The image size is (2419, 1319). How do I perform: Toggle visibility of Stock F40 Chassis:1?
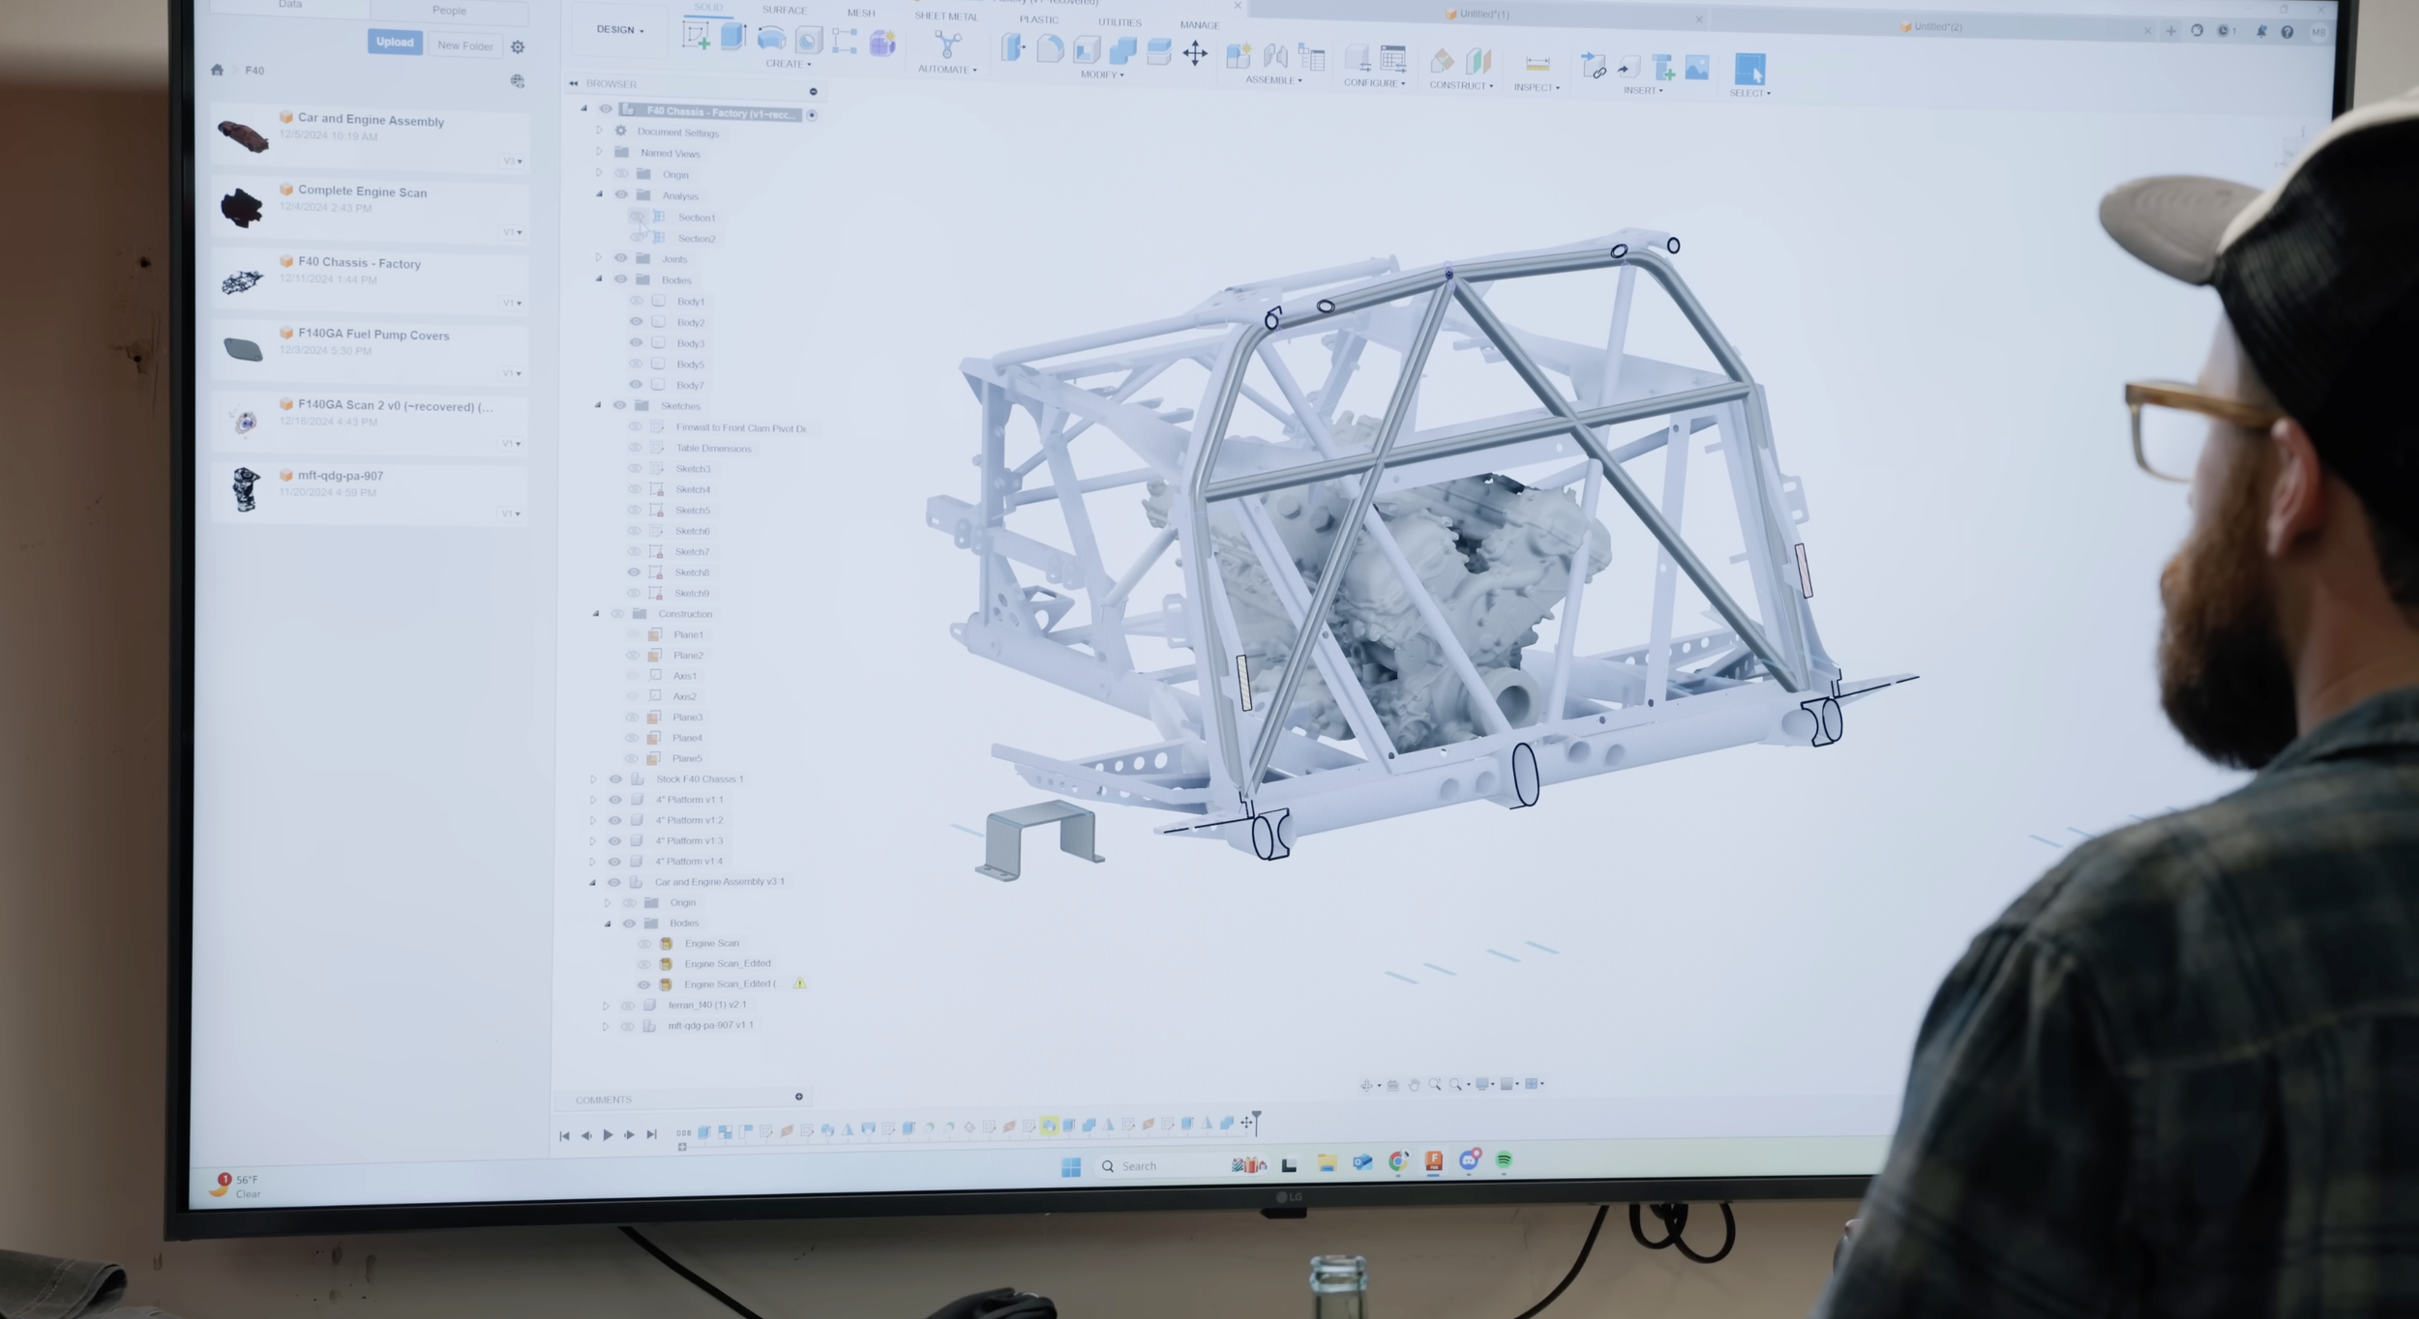tap(615, 778)
